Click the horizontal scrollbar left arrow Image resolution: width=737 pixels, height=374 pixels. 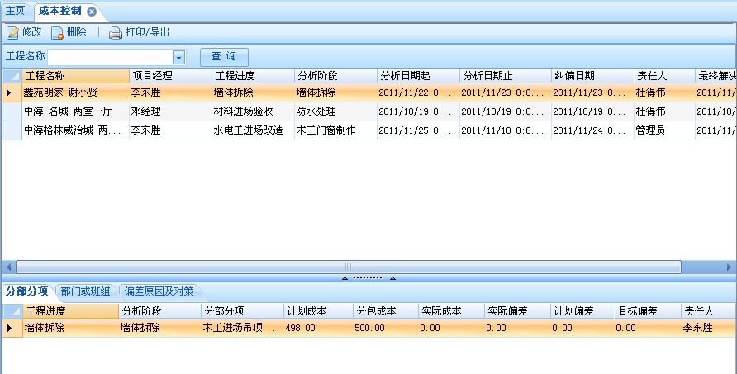pyautogui.click(x=8, y=267)
